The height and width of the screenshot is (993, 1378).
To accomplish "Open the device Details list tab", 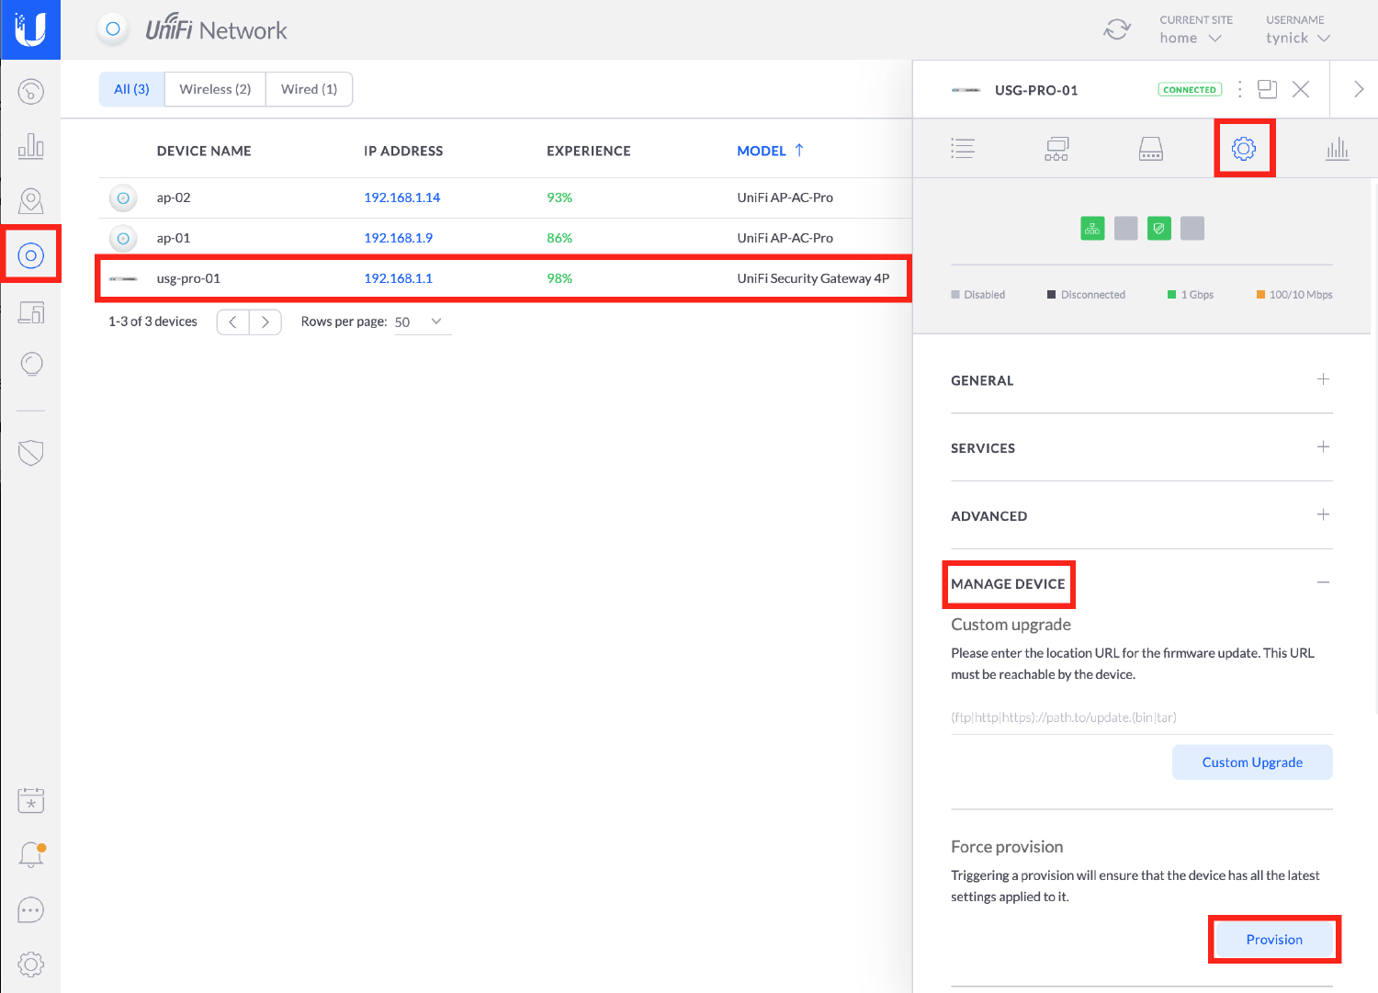I will pyautogui.click(x=963, y=147).
